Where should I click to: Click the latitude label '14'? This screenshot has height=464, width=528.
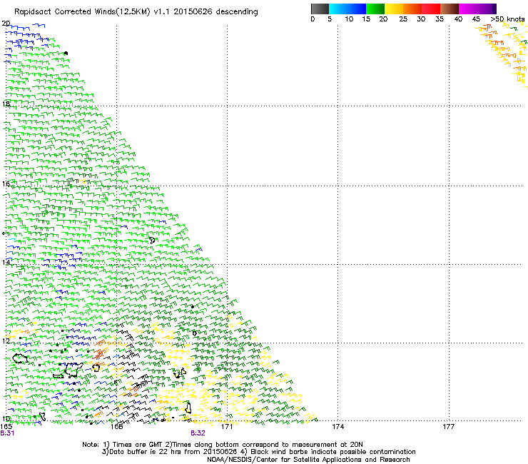tap(6, 262)
